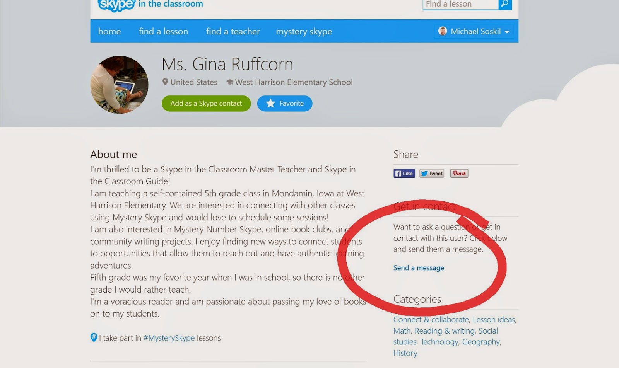Screen dimensions: 619x368
Task: Click the Categories heading
Action: (x=417, y=299)
